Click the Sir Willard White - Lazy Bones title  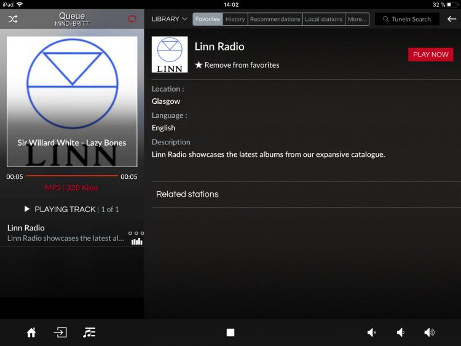tap(72, 143)
